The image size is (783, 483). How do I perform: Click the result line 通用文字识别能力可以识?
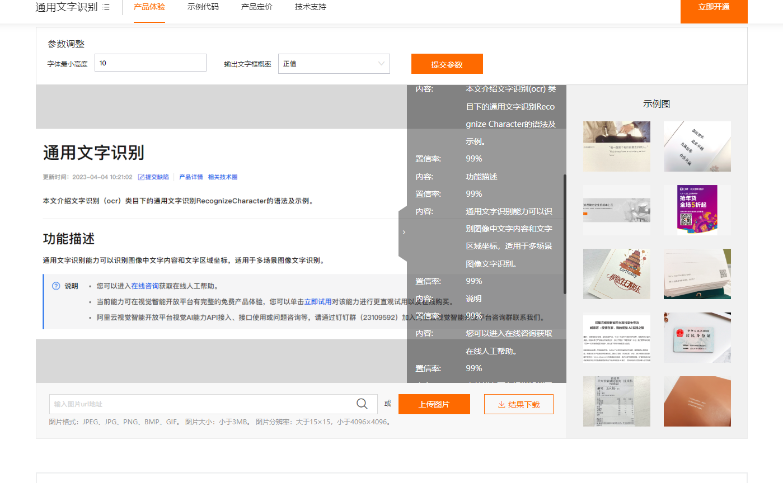509,211
